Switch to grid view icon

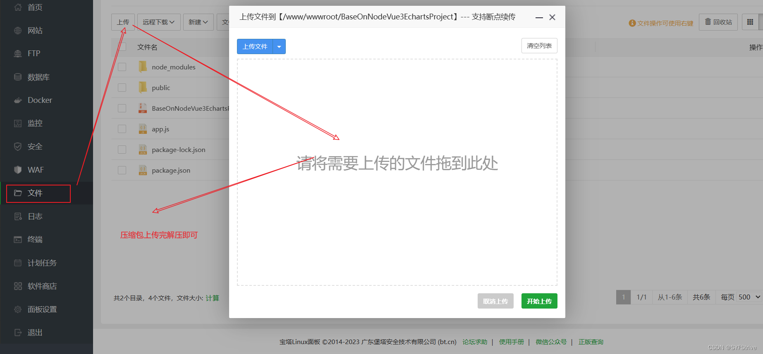click(x=750, y=22)
